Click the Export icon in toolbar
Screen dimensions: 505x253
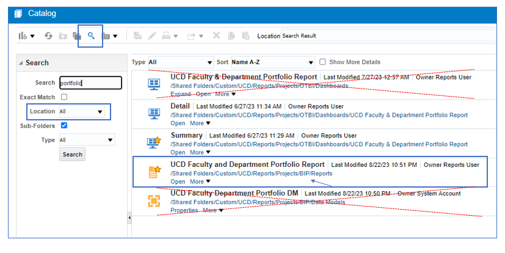pyautogui.click(x=192, y=36)
